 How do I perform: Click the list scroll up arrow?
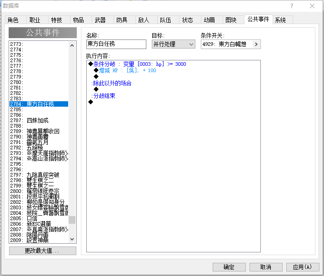click(x=72, y=45)
